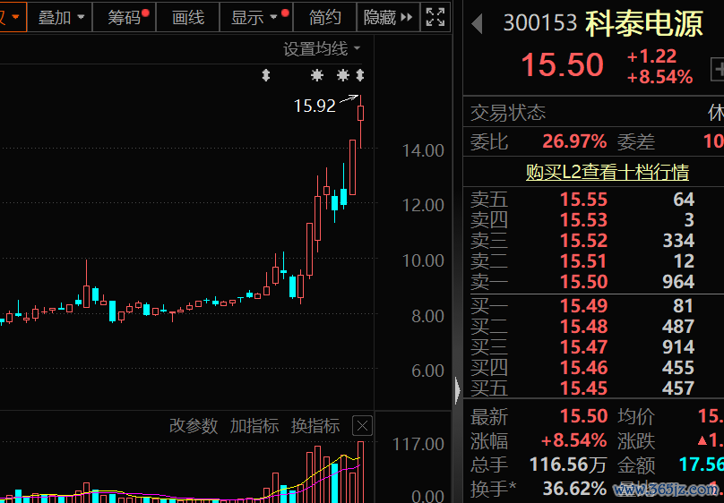
Task: Open the 叠加 overlay dropdown
Action: [60, 18]
